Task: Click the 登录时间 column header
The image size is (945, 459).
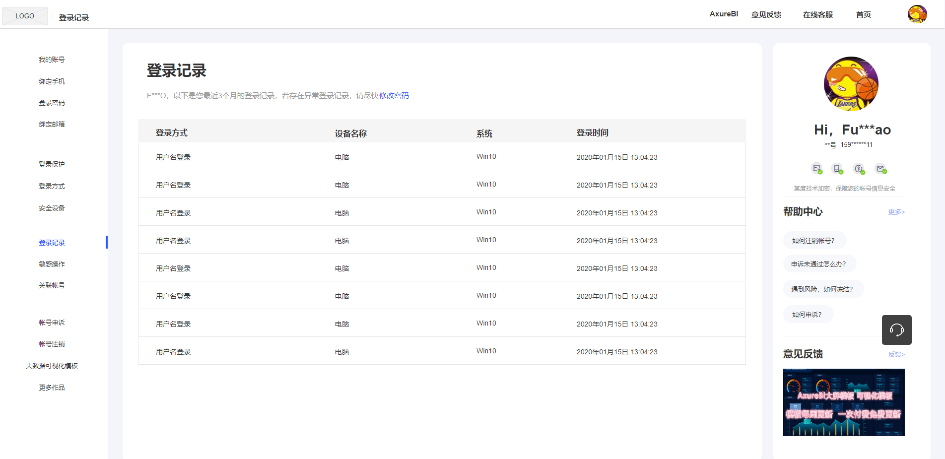Action: tap(593, 133)
